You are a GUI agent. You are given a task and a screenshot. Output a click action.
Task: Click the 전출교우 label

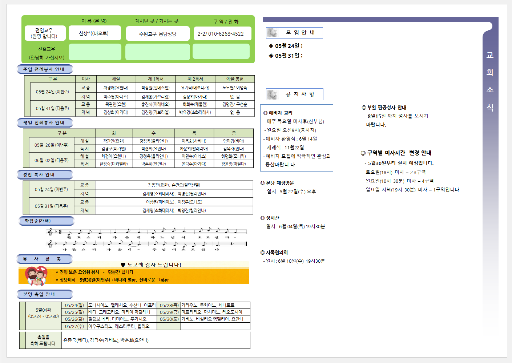click(x=47, y=49)
